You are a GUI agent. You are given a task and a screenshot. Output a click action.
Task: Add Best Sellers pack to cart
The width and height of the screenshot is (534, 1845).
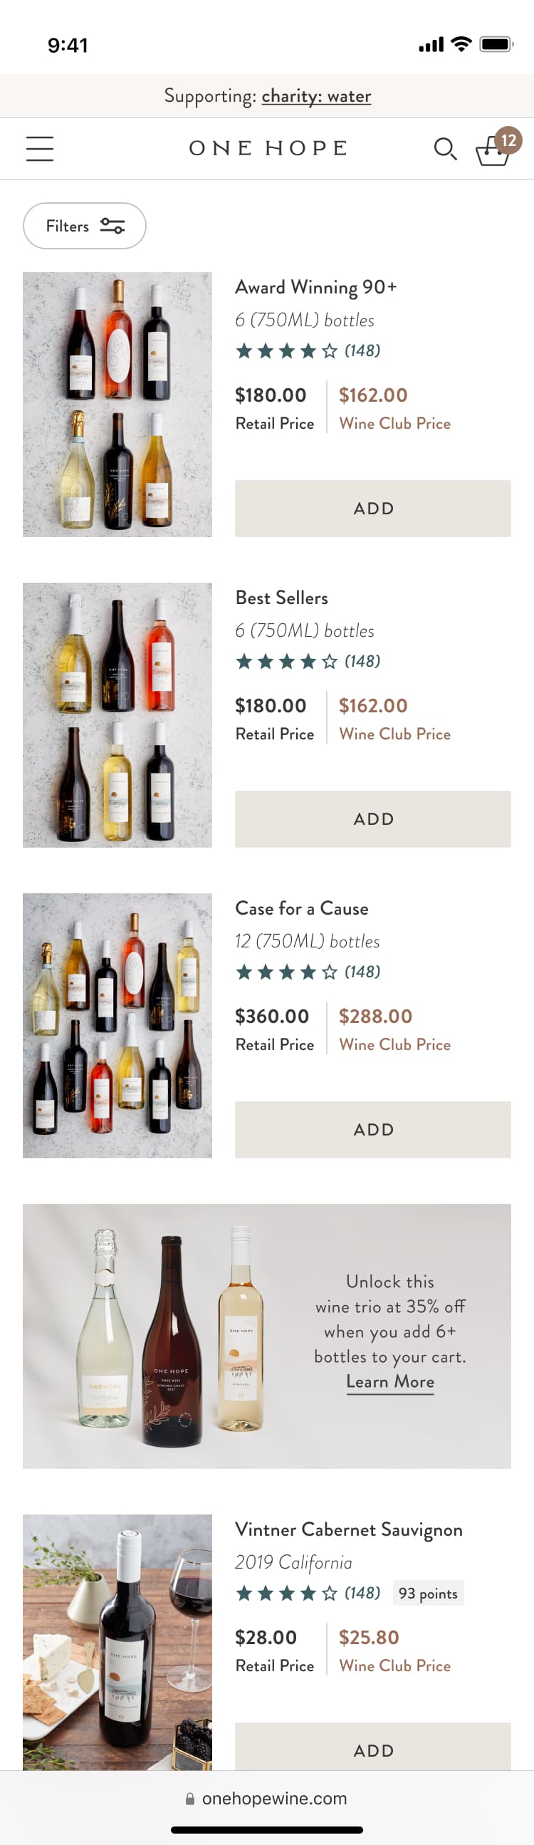(372, 818)
